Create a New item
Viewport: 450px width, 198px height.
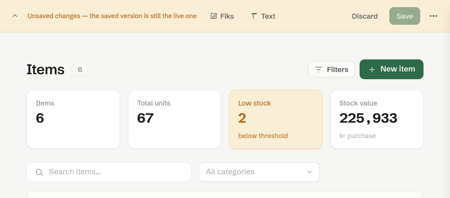pos(392,69)
